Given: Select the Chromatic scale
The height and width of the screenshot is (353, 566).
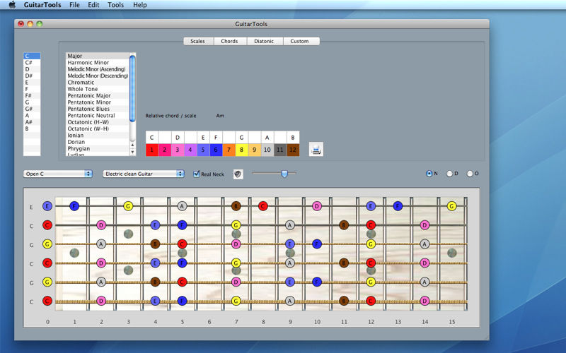Looking at the screenshot, I should (x=98, y=83).
